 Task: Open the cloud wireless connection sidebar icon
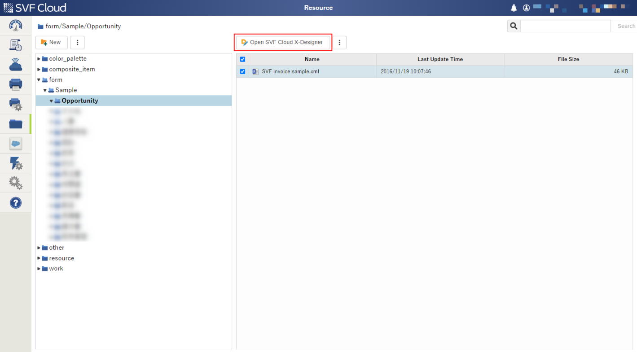coord(16,65)
